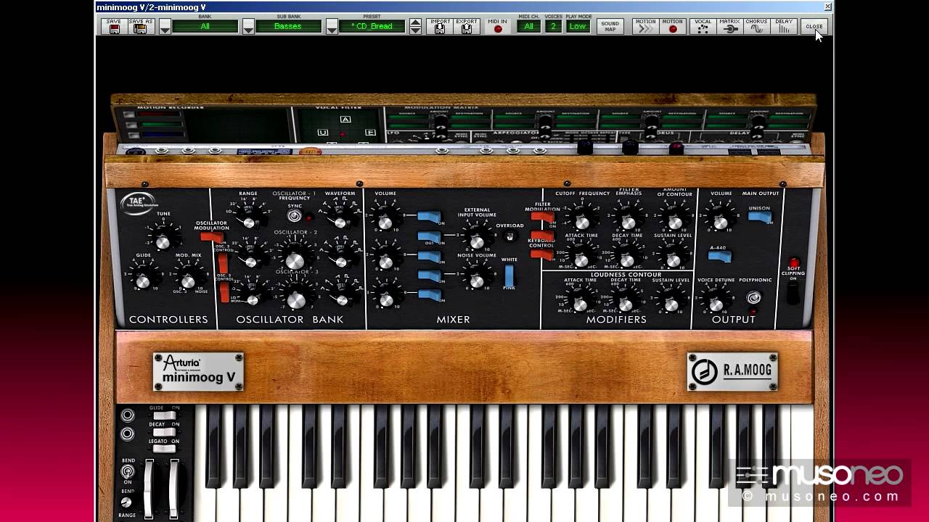Toggle the keyboard Decay On switch

[164, 432]
